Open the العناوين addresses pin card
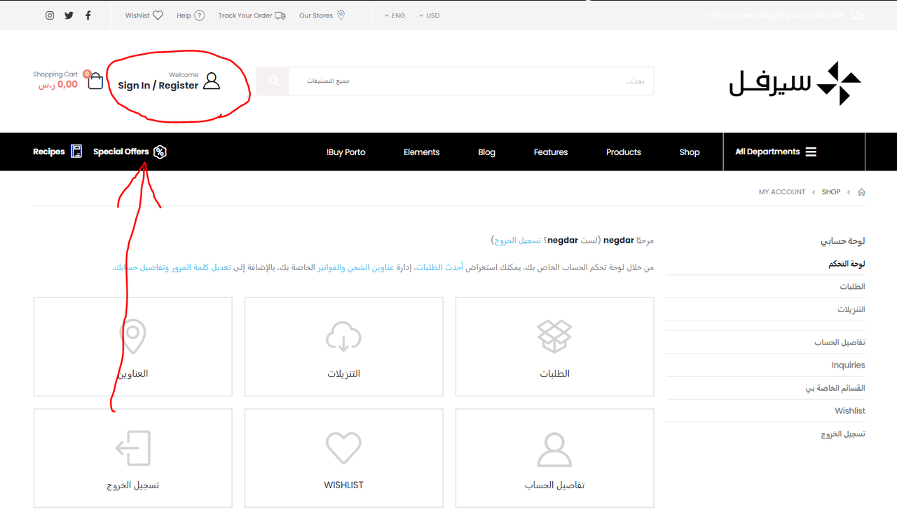The width and height of the screenshot is (897, 517). click(x=133, y=347)
